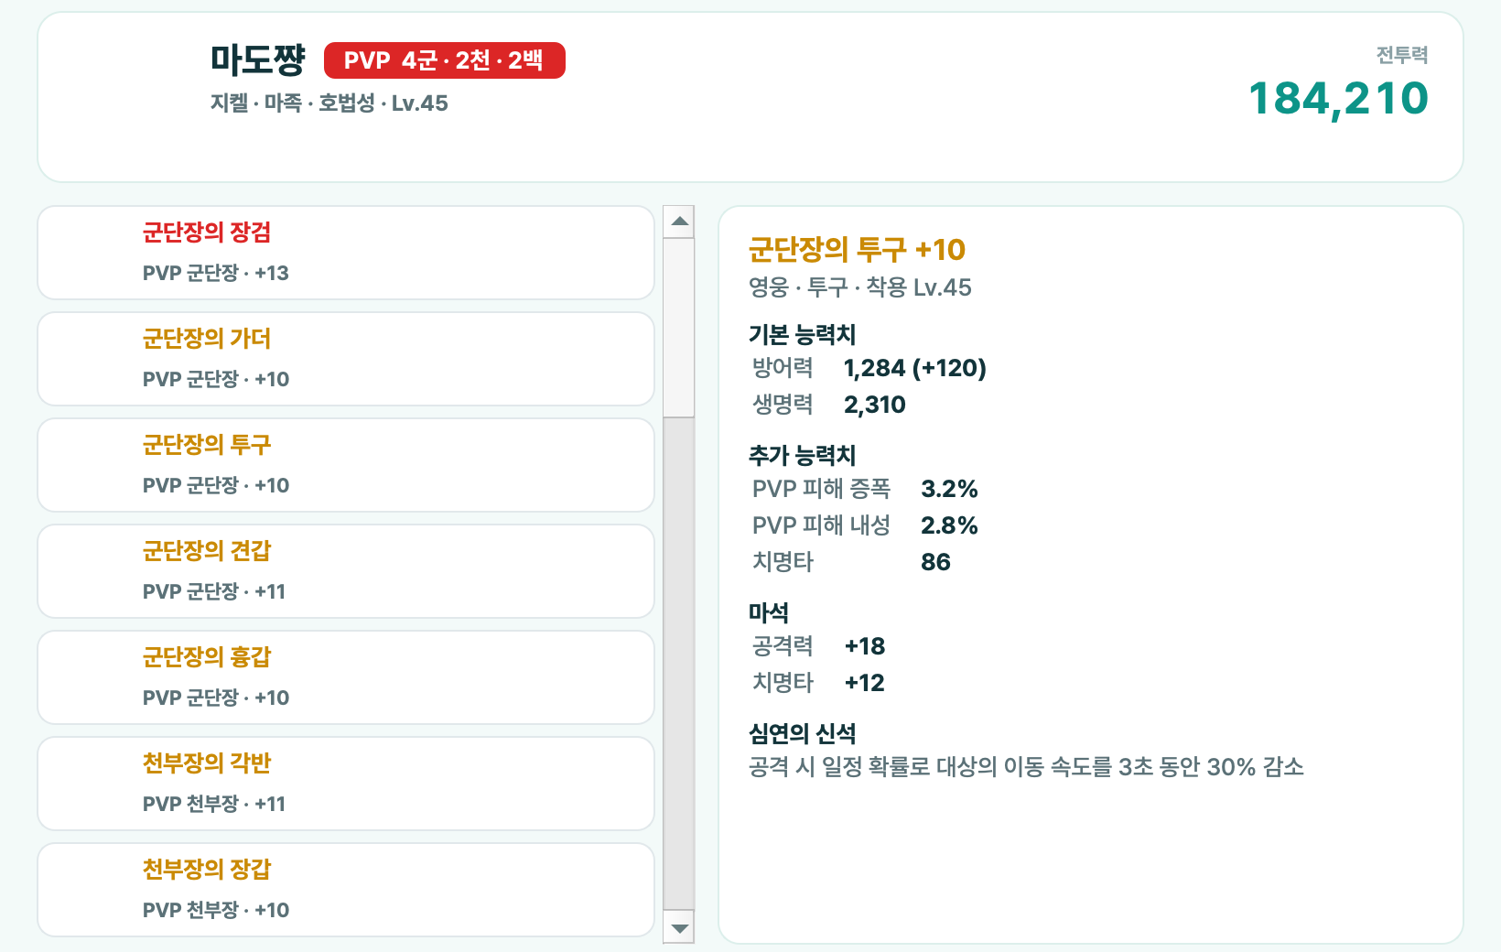Choose the 군단장의 견갑 list item
The image size is (1501, 952).
(346, 571)
